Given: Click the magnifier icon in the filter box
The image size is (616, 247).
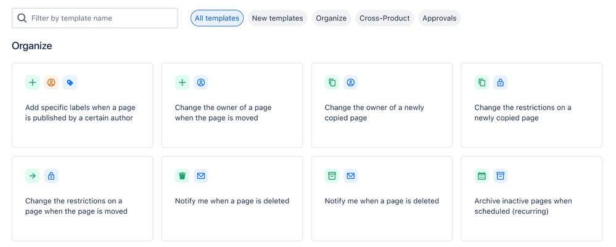Looking at the screenshot, I should pos(22,18).
